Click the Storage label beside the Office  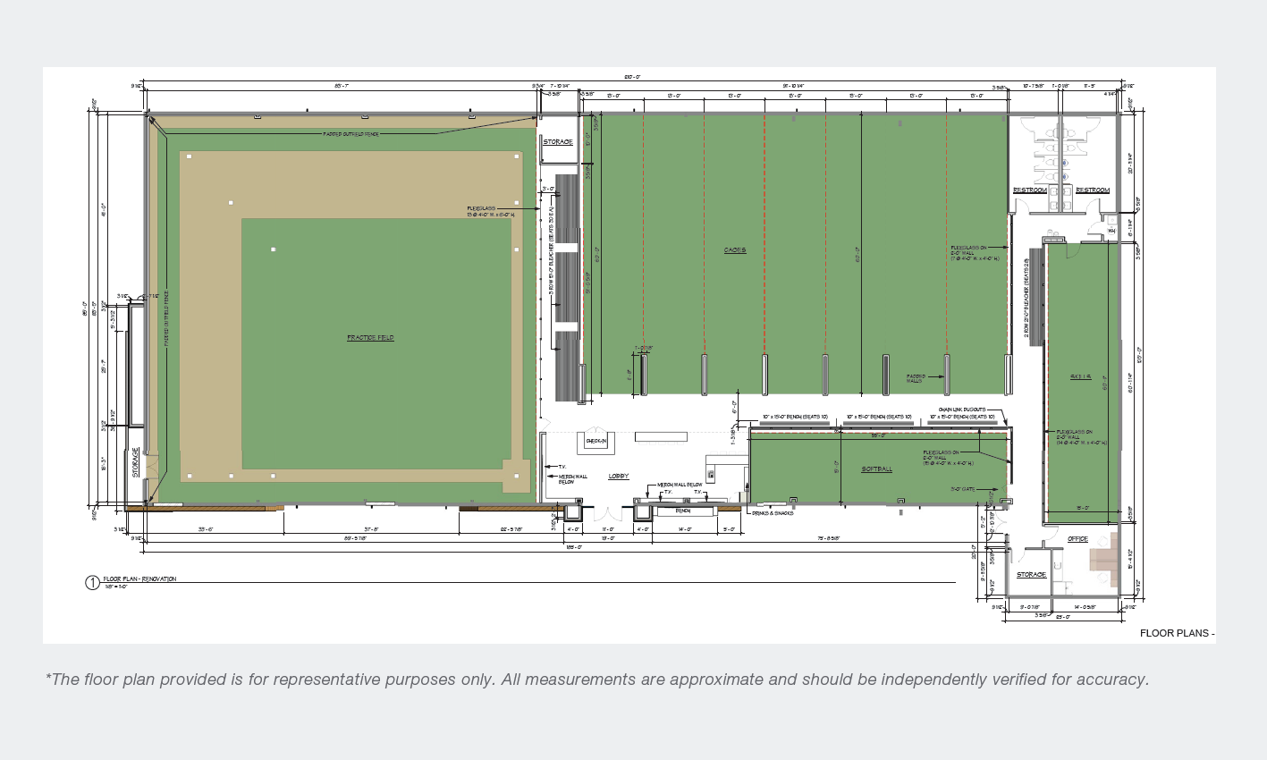coord(1031,575)
